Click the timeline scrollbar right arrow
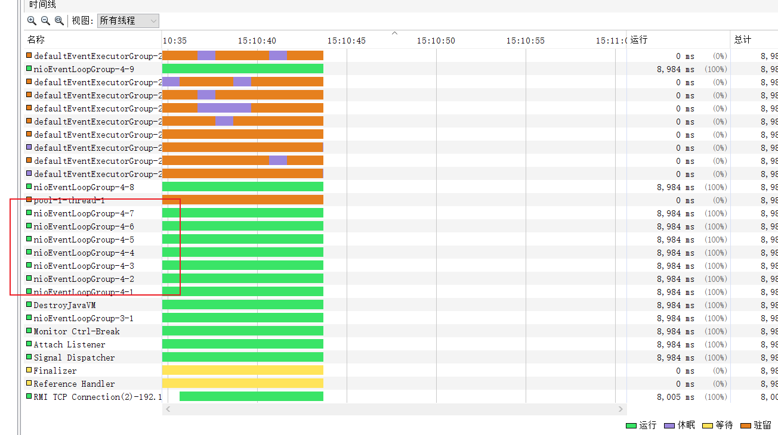 621,409
